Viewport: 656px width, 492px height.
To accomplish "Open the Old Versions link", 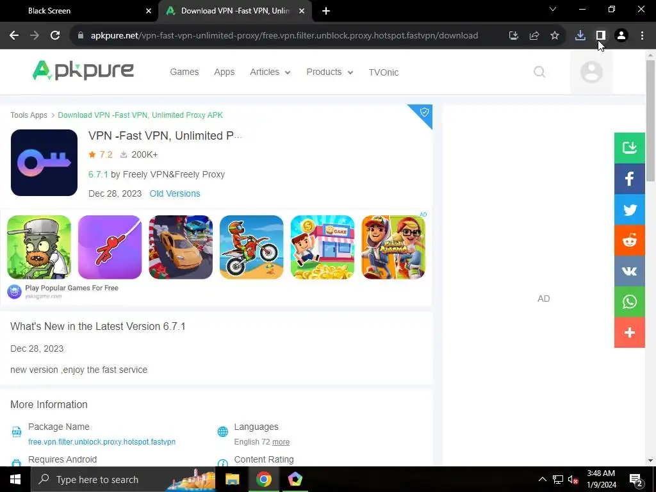I will (175, 193).
